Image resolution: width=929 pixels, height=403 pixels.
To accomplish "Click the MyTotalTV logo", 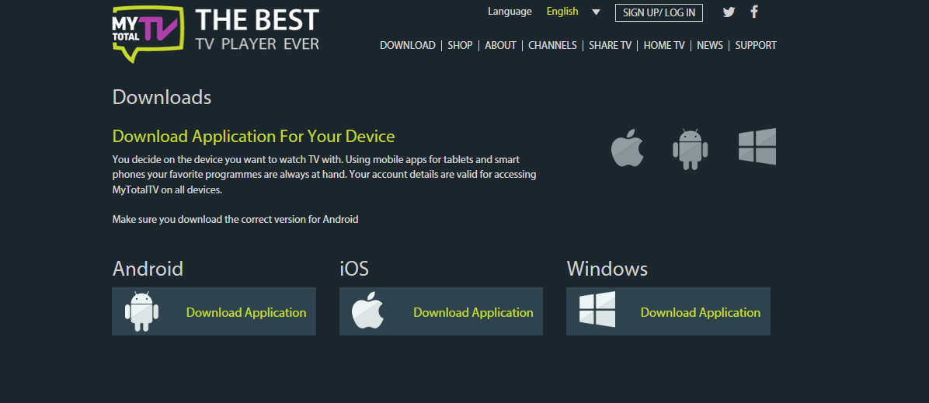I will tap(148, 34).
